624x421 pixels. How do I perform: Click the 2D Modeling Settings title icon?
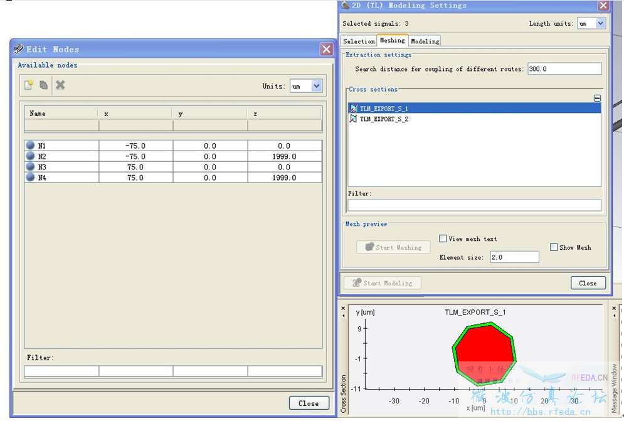[346, 5]
